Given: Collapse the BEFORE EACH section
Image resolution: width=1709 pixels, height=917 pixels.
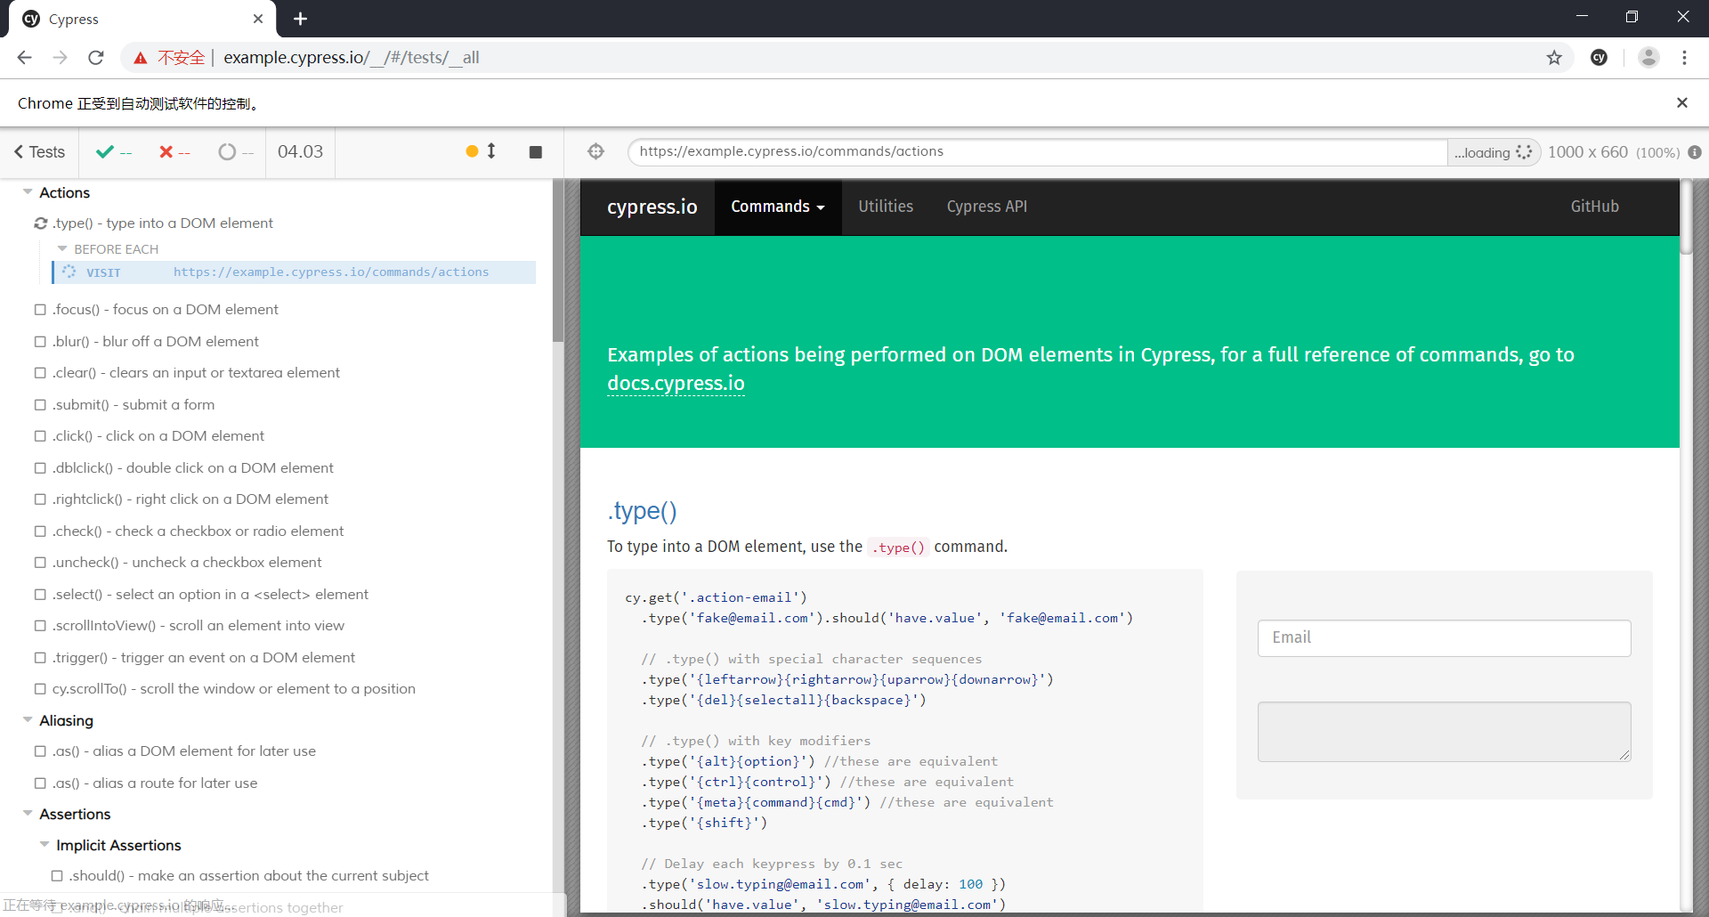Looking at the screenshot, I should [61, 248].
